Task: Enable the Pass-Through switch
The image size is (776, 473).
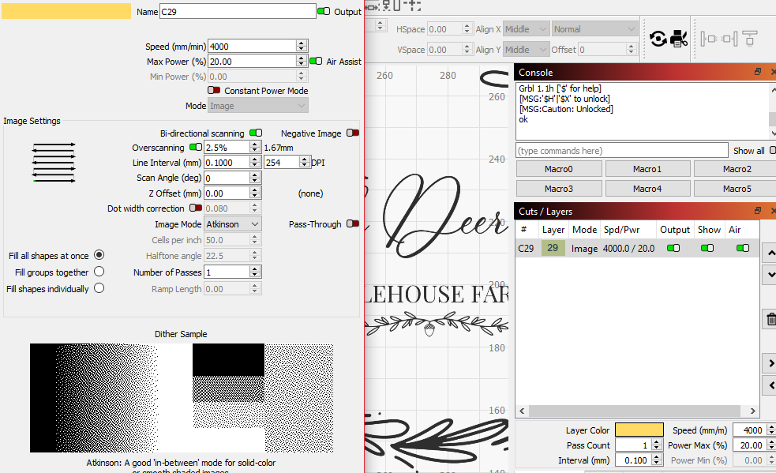Action: (353, 224)
